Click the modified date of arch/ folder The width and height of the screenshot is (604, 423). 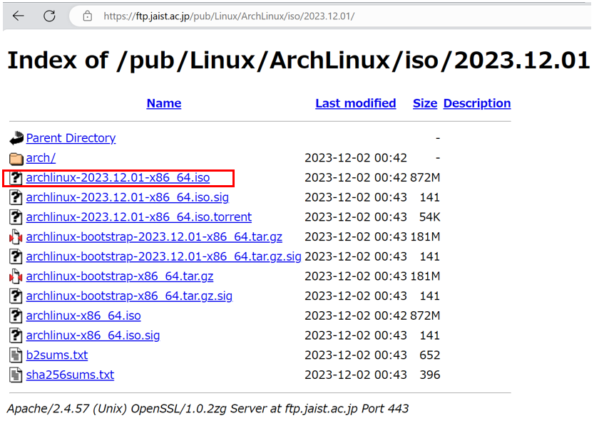tap(356, 158)
